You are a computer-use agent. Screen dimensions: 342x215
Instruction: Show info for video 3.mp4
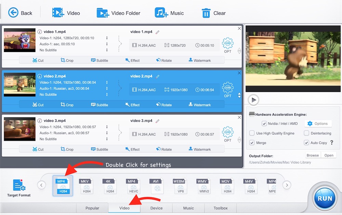[40, 121]
